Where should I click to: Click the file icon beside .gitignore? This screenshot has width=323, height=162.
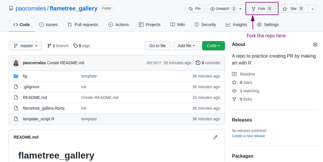coord(16,87)
